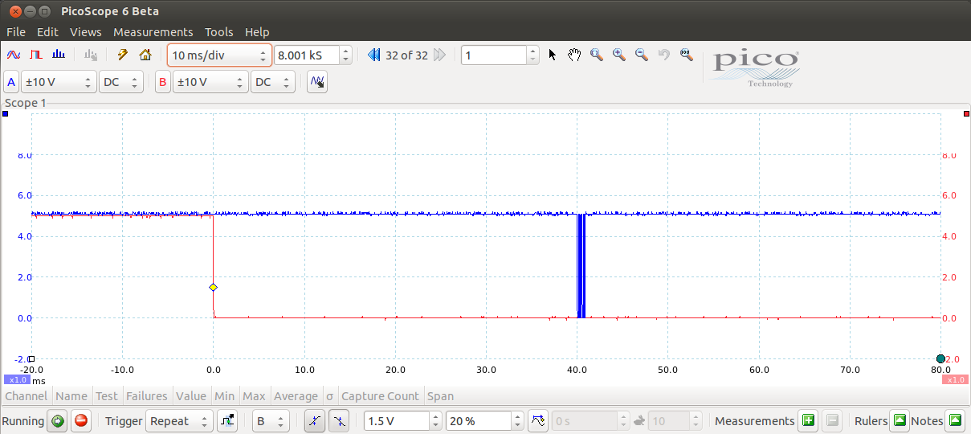Viewport: 971px width, 434px height.
Task: Select the marquee zoom tool
Action: (597, 55)
